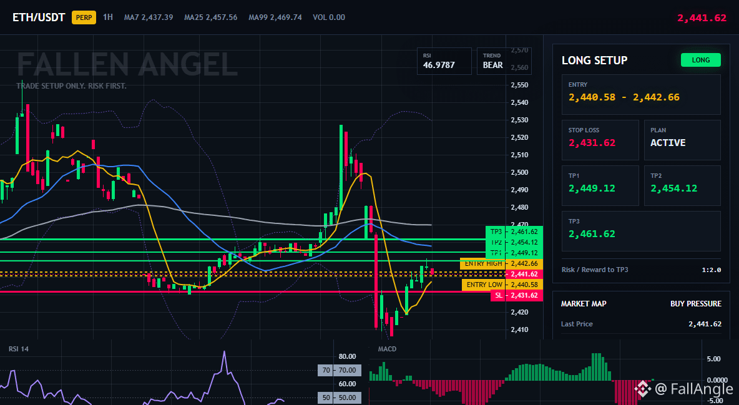Click the MA99 2,469.74 indicator label

click(x=275, y=17)
